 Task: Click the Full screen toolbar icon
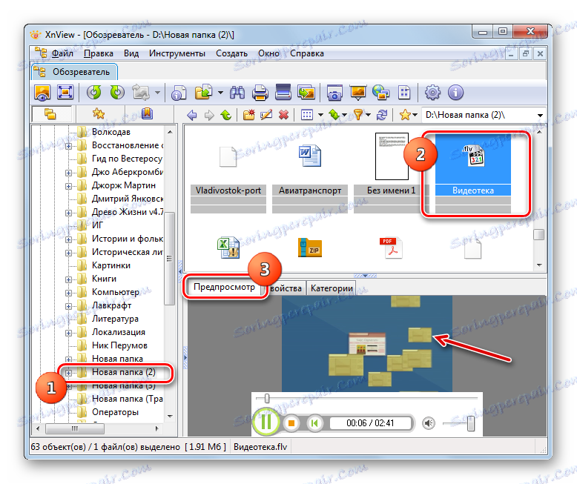65,93
